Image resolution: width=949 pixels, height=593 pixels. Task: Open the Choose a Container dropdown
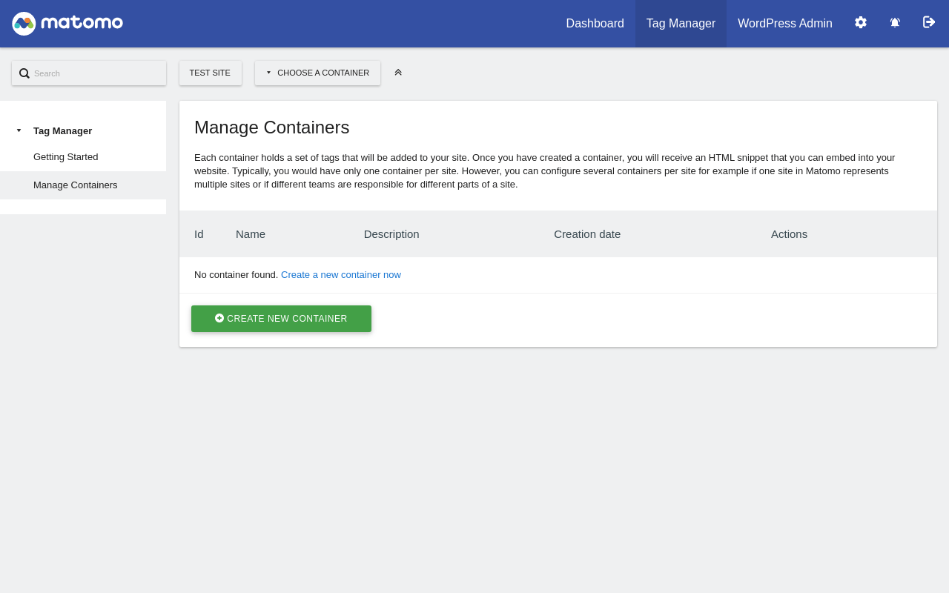click(x=318, y=73)
